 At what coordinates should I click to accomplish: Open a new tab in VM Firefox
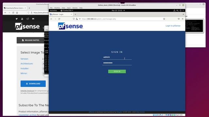tap(75, 14)
